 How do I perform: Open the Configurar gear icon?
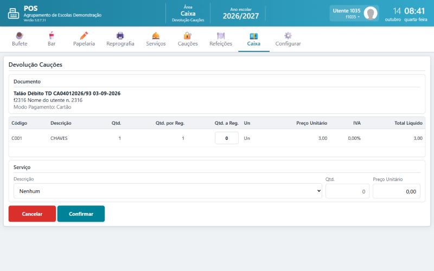[x=288, y=35]
